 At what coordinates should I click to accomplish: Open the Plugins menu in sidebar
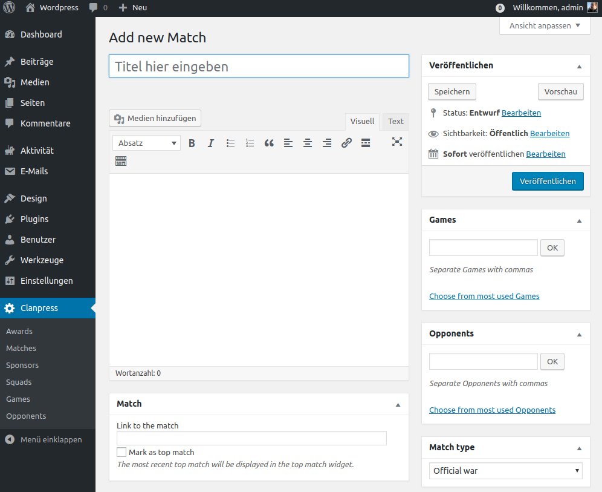click(x=34, y=219)
